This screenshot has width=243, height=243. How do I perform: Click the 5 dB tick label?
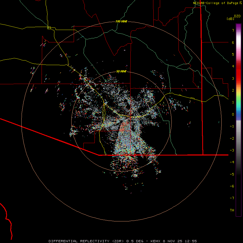(233, 54)
